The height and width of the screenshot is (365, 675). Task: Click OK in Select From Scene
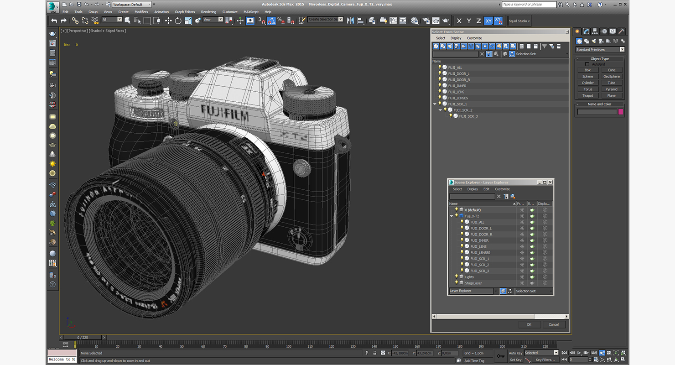pyautogui.click(x=529, y=324)
